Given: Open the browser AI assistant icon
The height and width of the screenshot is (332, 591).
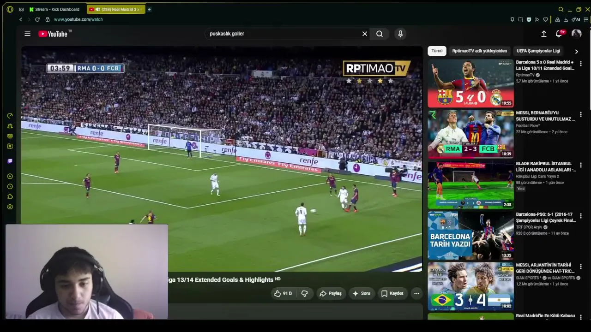Looking at the screenshot, I should [x=576, y=19].
